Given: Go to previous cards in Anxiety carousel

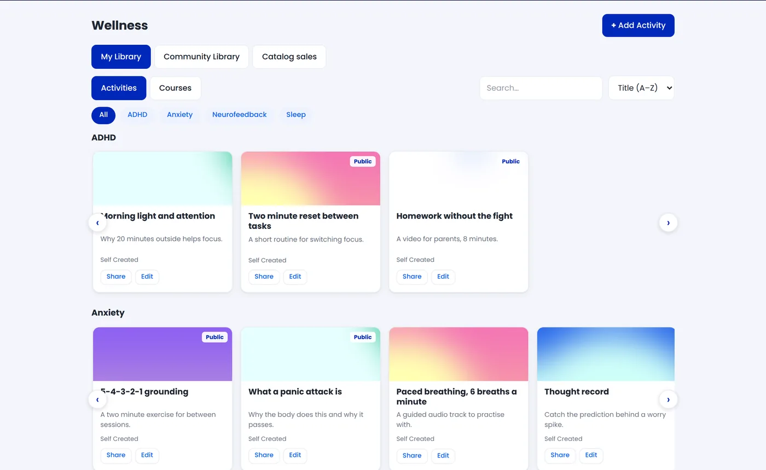Looking at the screenshot, I should 97,399.
